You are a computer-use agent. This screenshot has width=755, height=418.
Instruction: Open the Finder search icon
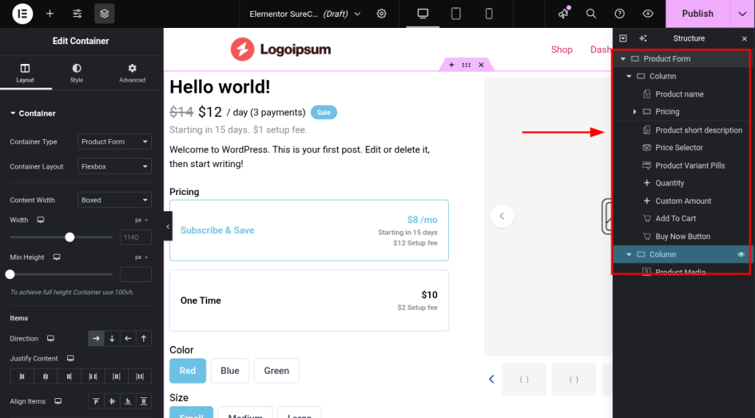click(591, 13)
